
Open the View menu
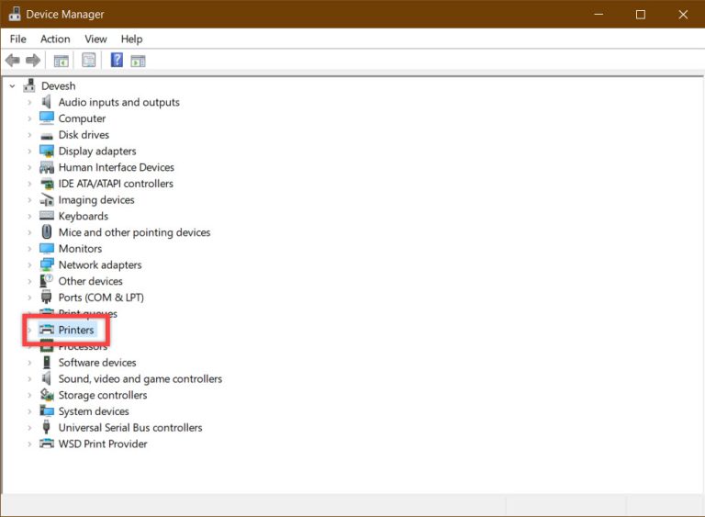pos(95,39)
